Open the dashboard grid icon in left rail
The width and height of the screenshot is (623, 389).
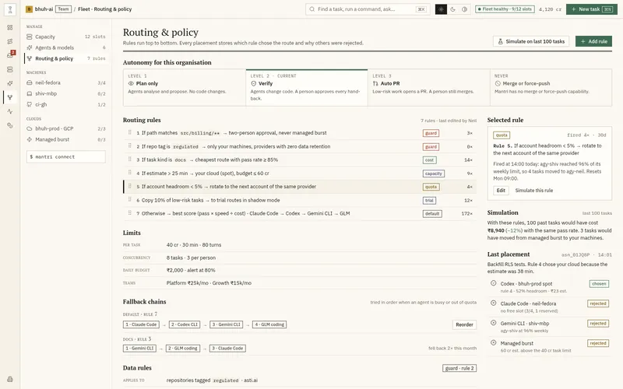[x=10, y=27]
